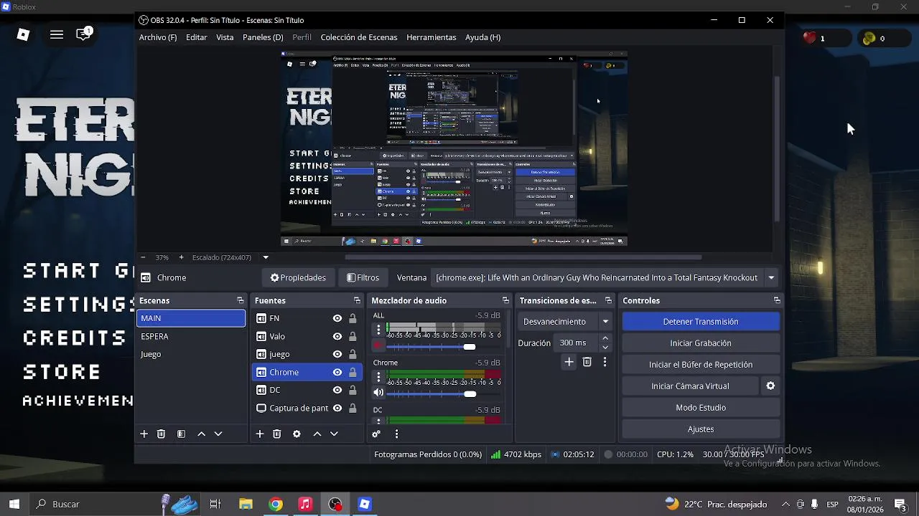This screenshot has height=516, width=919.
Task: Increase transition duration with up arrow
Action: tap(605, 338)
